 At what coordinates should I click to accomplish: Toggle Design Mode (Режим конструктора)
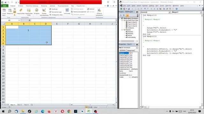point(44,12)
